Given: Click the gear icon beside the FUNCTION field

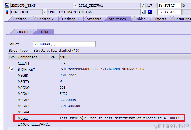Looking at the screenshot, I should (7, 12).
